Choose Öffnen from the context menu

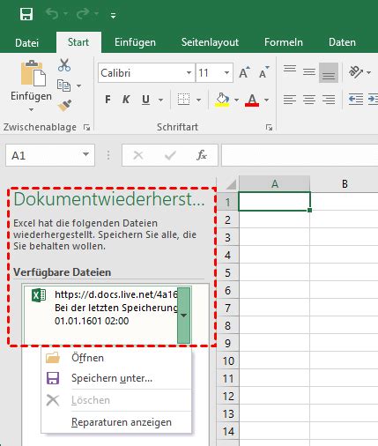point(116,358)
